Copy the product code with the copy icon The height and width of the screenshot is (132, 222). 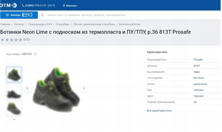coord(36,54)
